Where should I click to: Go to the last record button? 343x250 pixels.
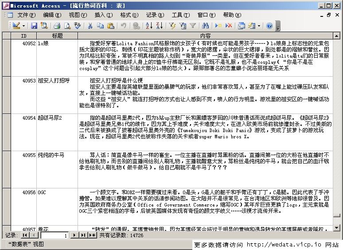click(x=83, y=235)
